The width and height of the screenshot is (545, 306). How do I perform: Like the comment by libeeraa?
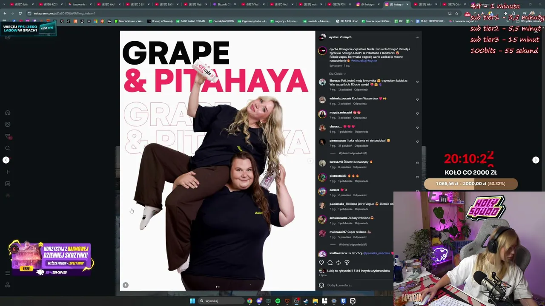pyautogui.click(x=417, y=82)
